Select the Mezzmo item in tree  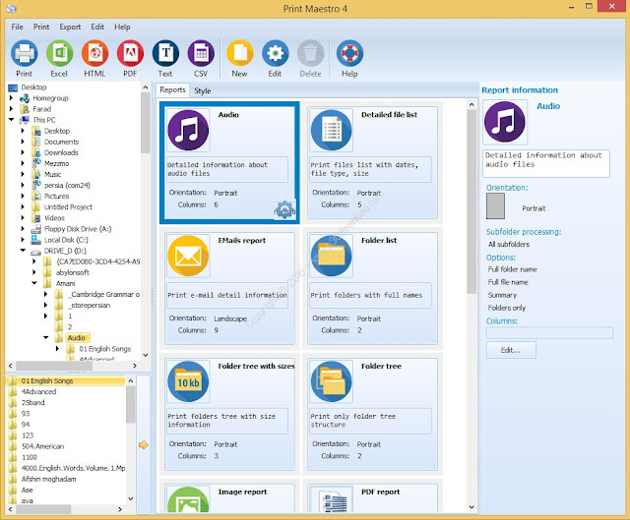(x=57, y=163)
